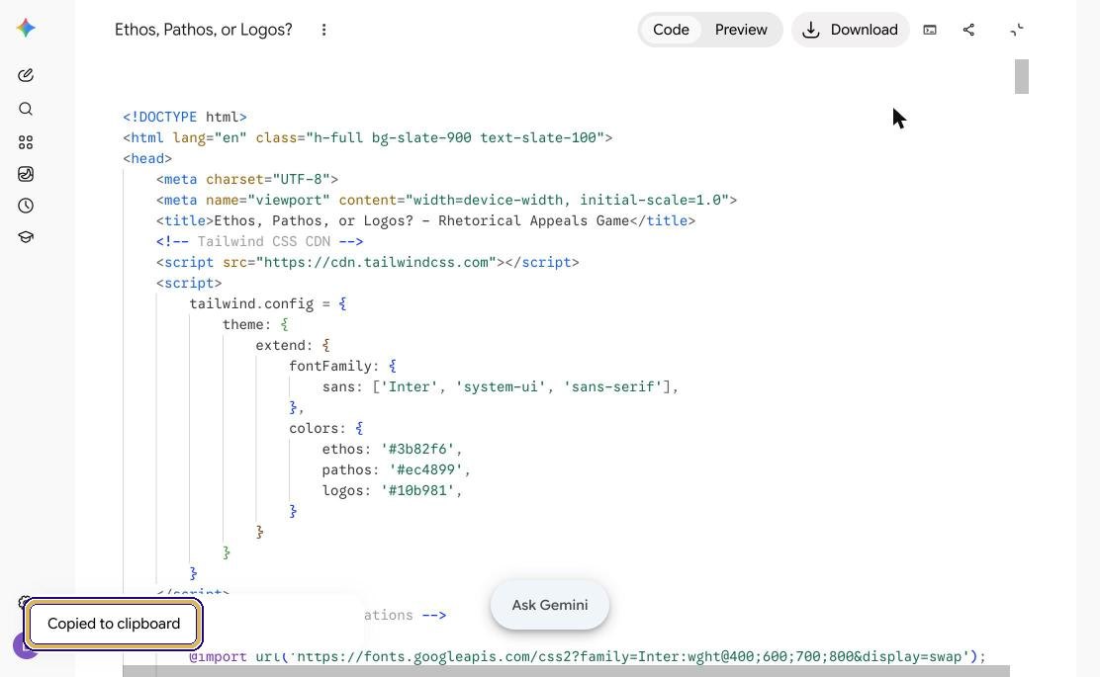Click the viewport meta tag line

[446, 200]
